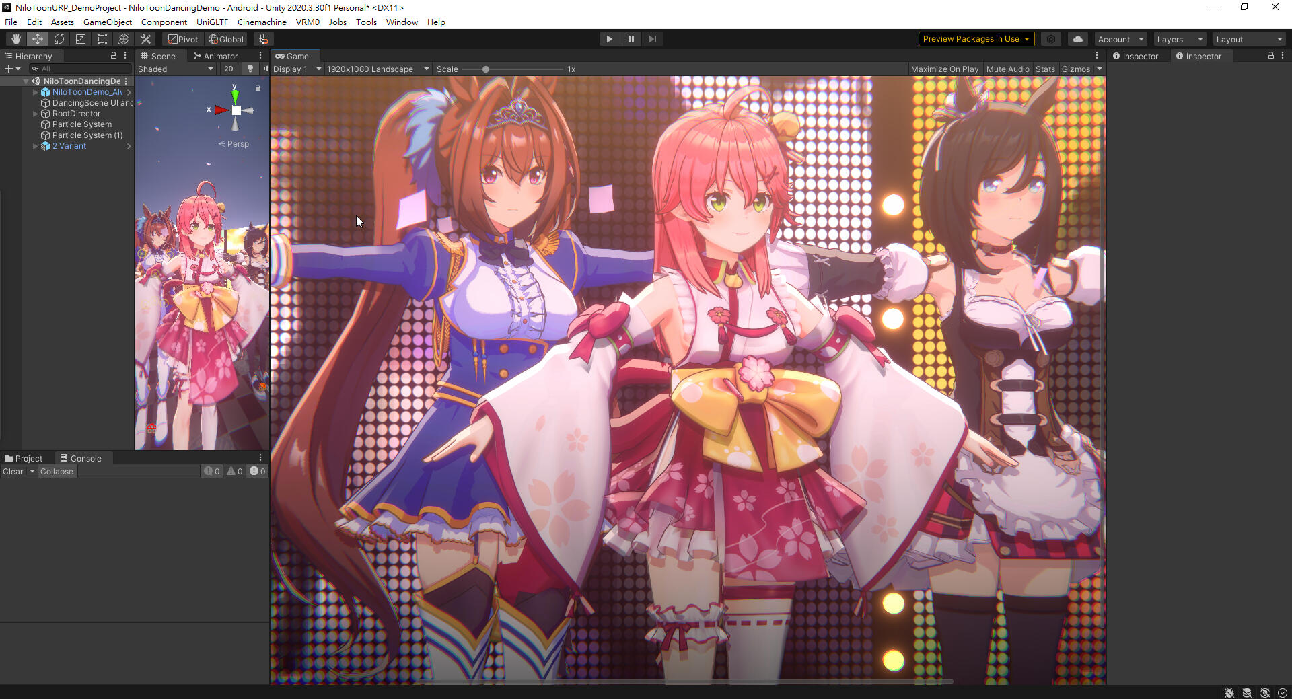The image size is (1292, 699).
Task: Click the Play button
Action: [x=609, y=39]
